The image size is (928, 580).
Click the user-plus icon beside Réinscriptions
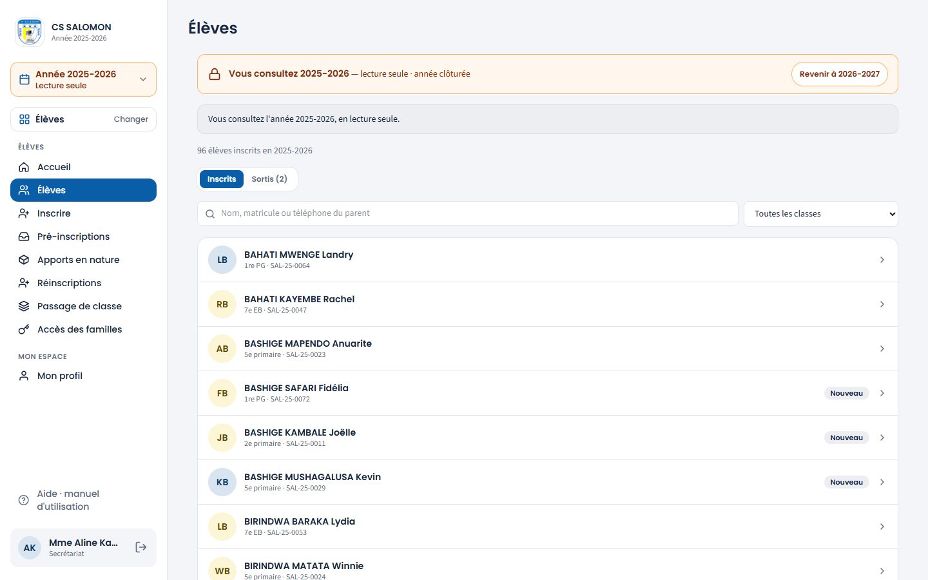[x=24, y=283]
